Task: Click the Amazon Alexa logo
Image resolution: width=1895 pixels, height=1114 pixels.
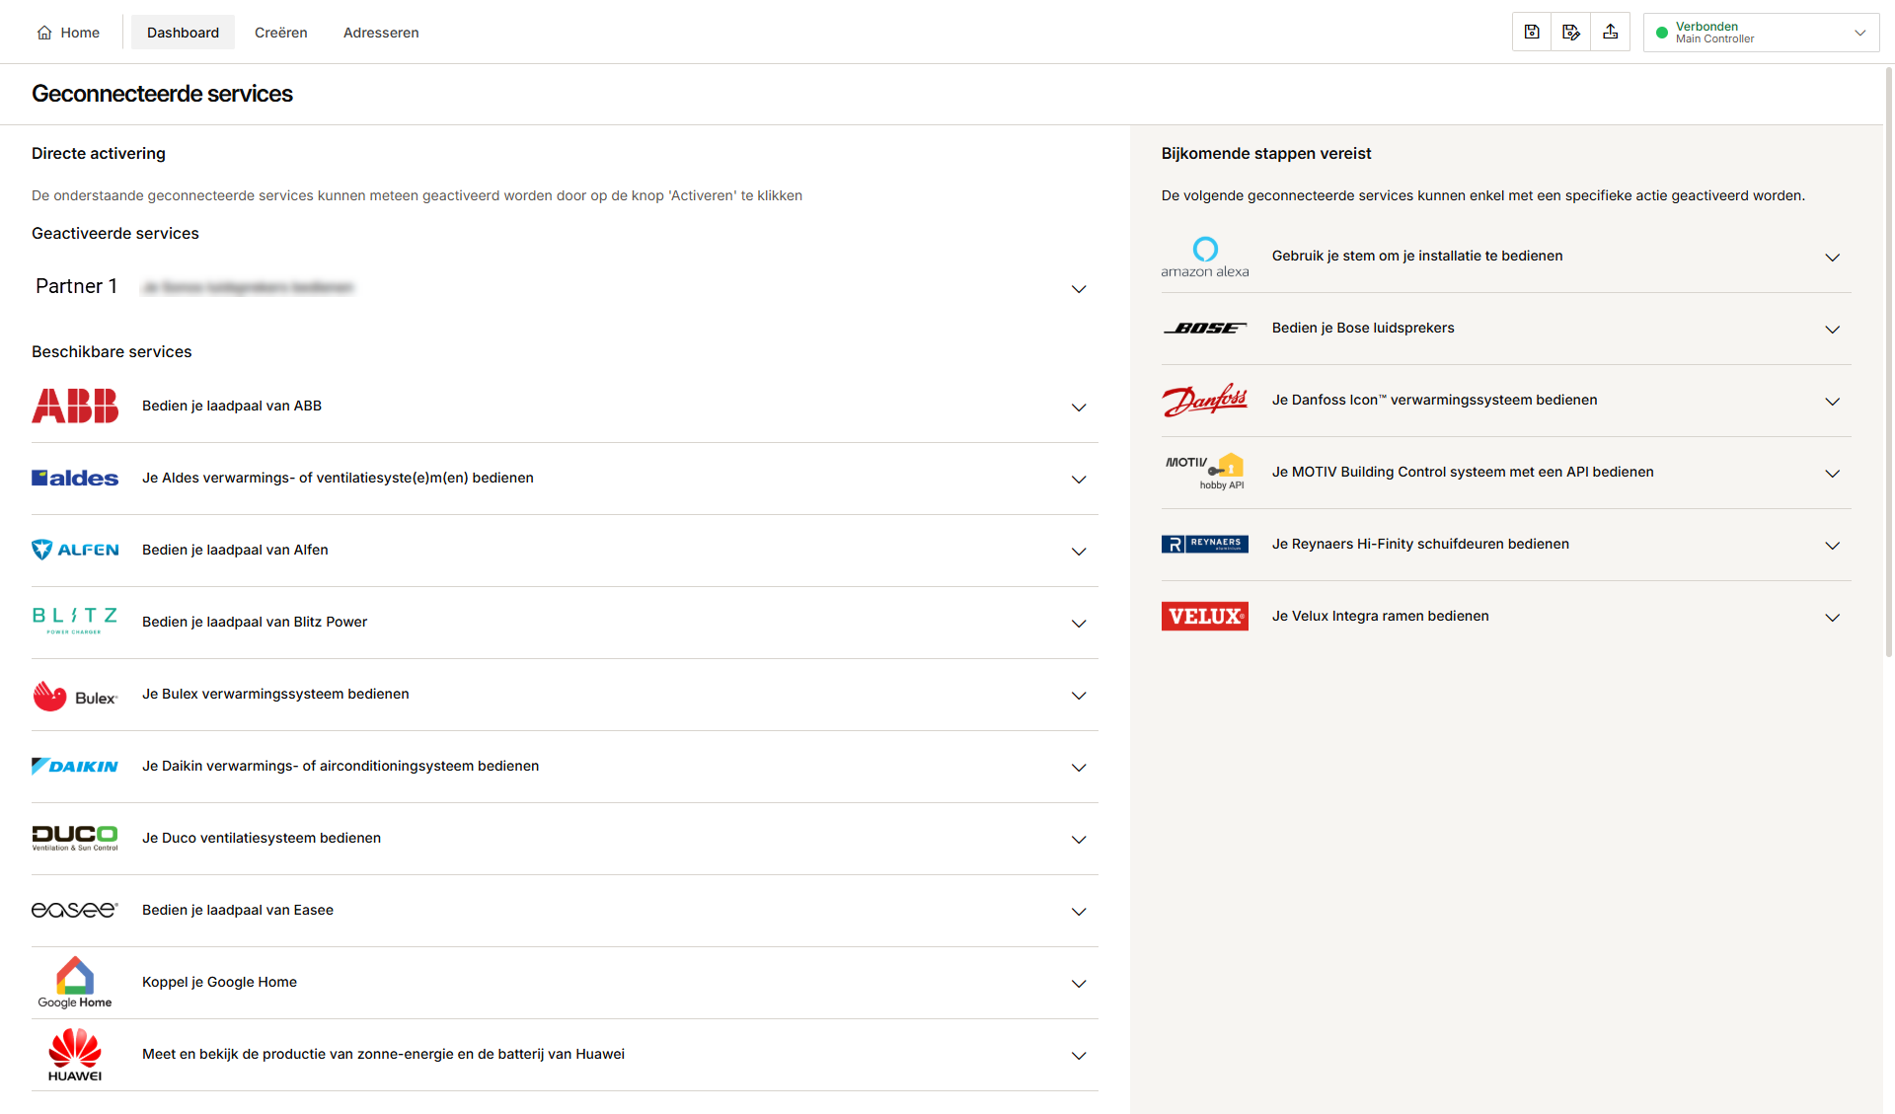Action: click(x=1205, y=257)
